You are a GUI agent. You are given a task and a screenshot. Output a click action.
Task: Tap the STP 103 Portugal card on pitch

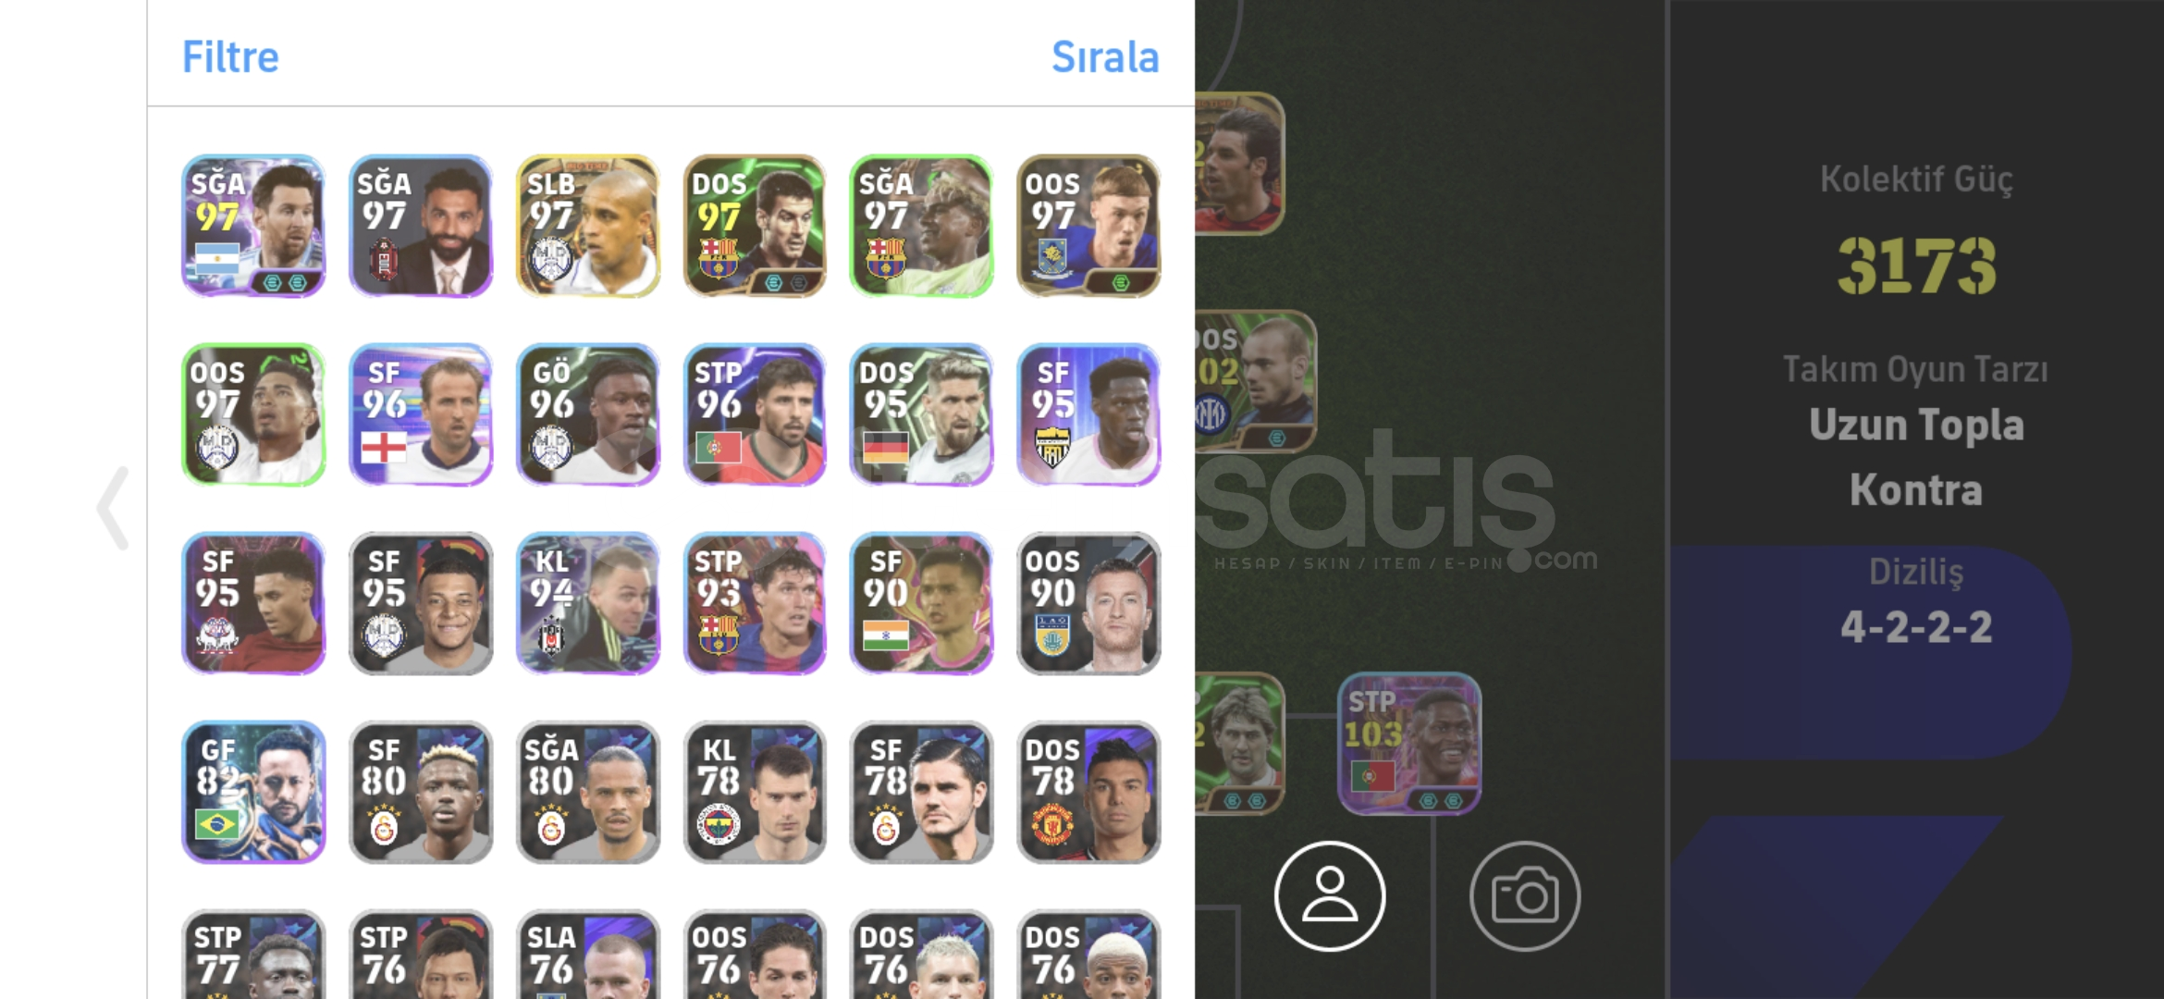(x=1409, y=744)
